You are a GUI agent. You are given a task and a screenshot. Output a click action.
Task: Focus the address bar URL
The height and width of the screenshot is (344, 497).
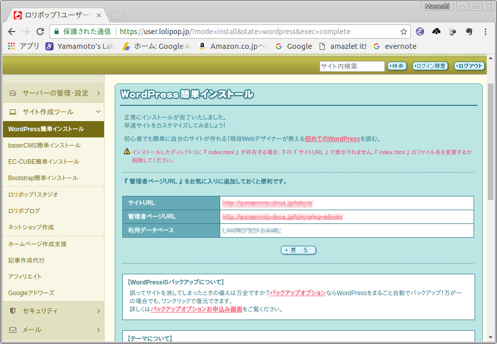[x=235, y=32]
